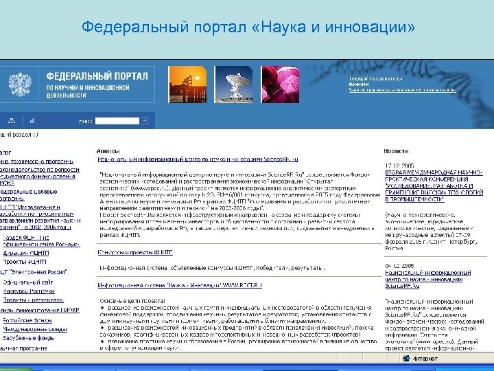Open Информационная система Наука и Инновации link
Image resolution: width=494 pixels, height=371 pixels.
pyautogui.click(x=180, y=285)
